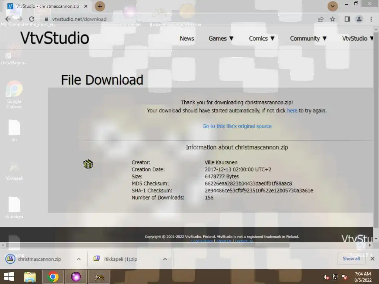Click the Number of Downloads value 156
Image resolution: width=379 pixels, height=284 pixels.
[x=209, y=197]
